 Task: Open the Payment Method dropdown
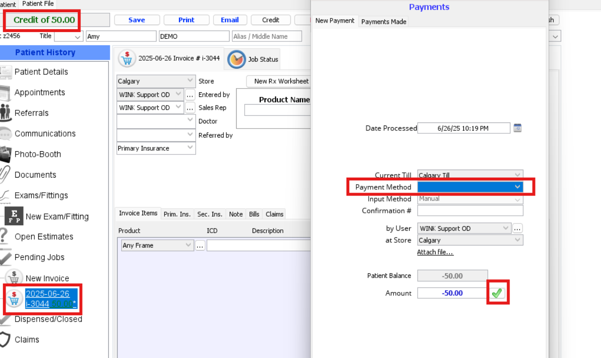coord(470,187)
